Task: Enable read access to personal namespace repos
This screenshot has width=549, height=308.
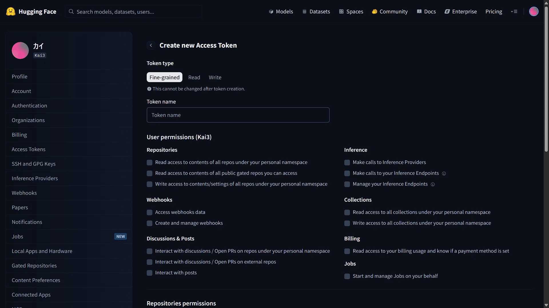Action: coord(150,163)
